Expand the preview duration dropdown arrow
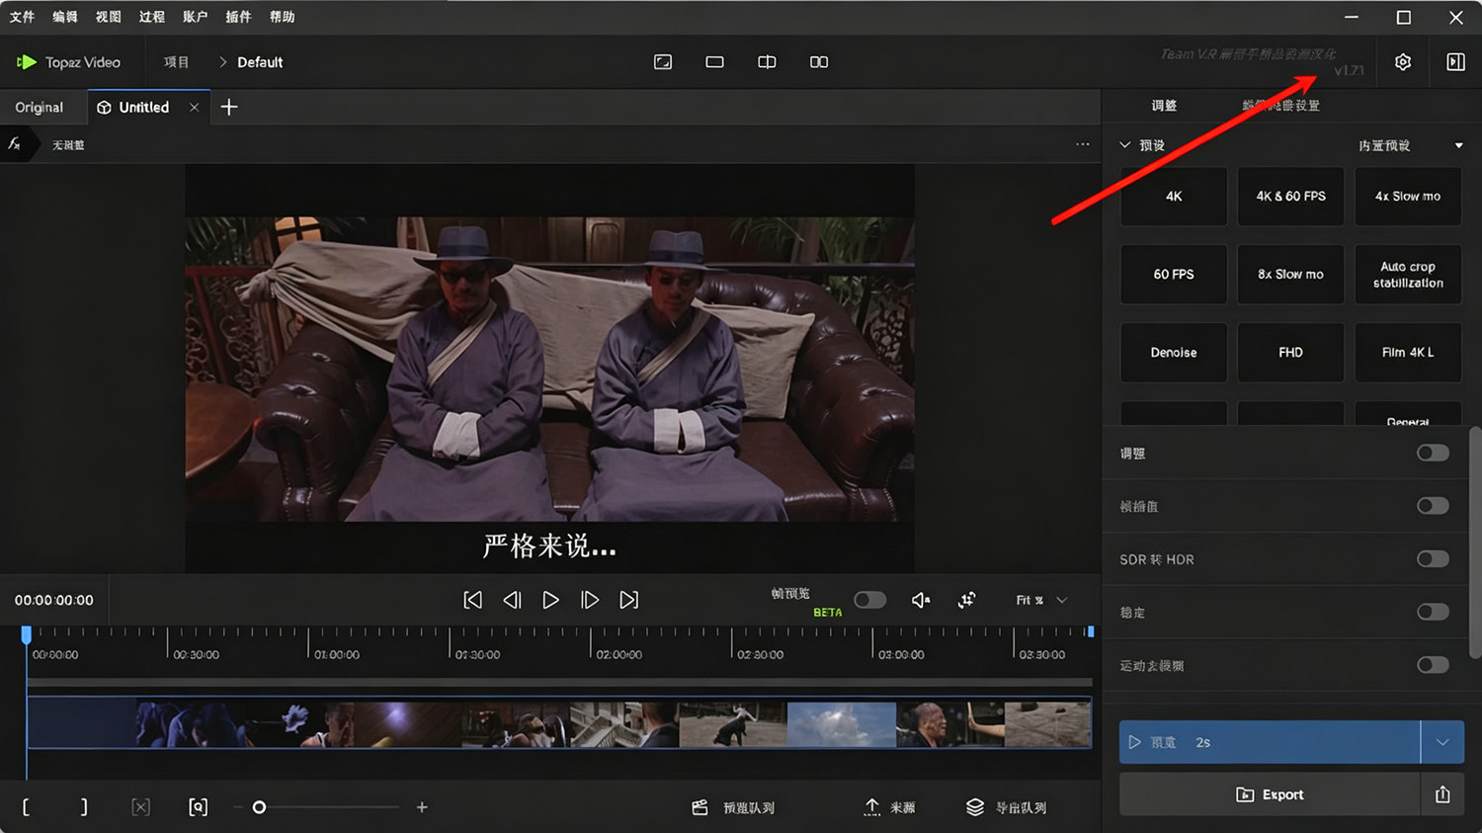 1442,742
